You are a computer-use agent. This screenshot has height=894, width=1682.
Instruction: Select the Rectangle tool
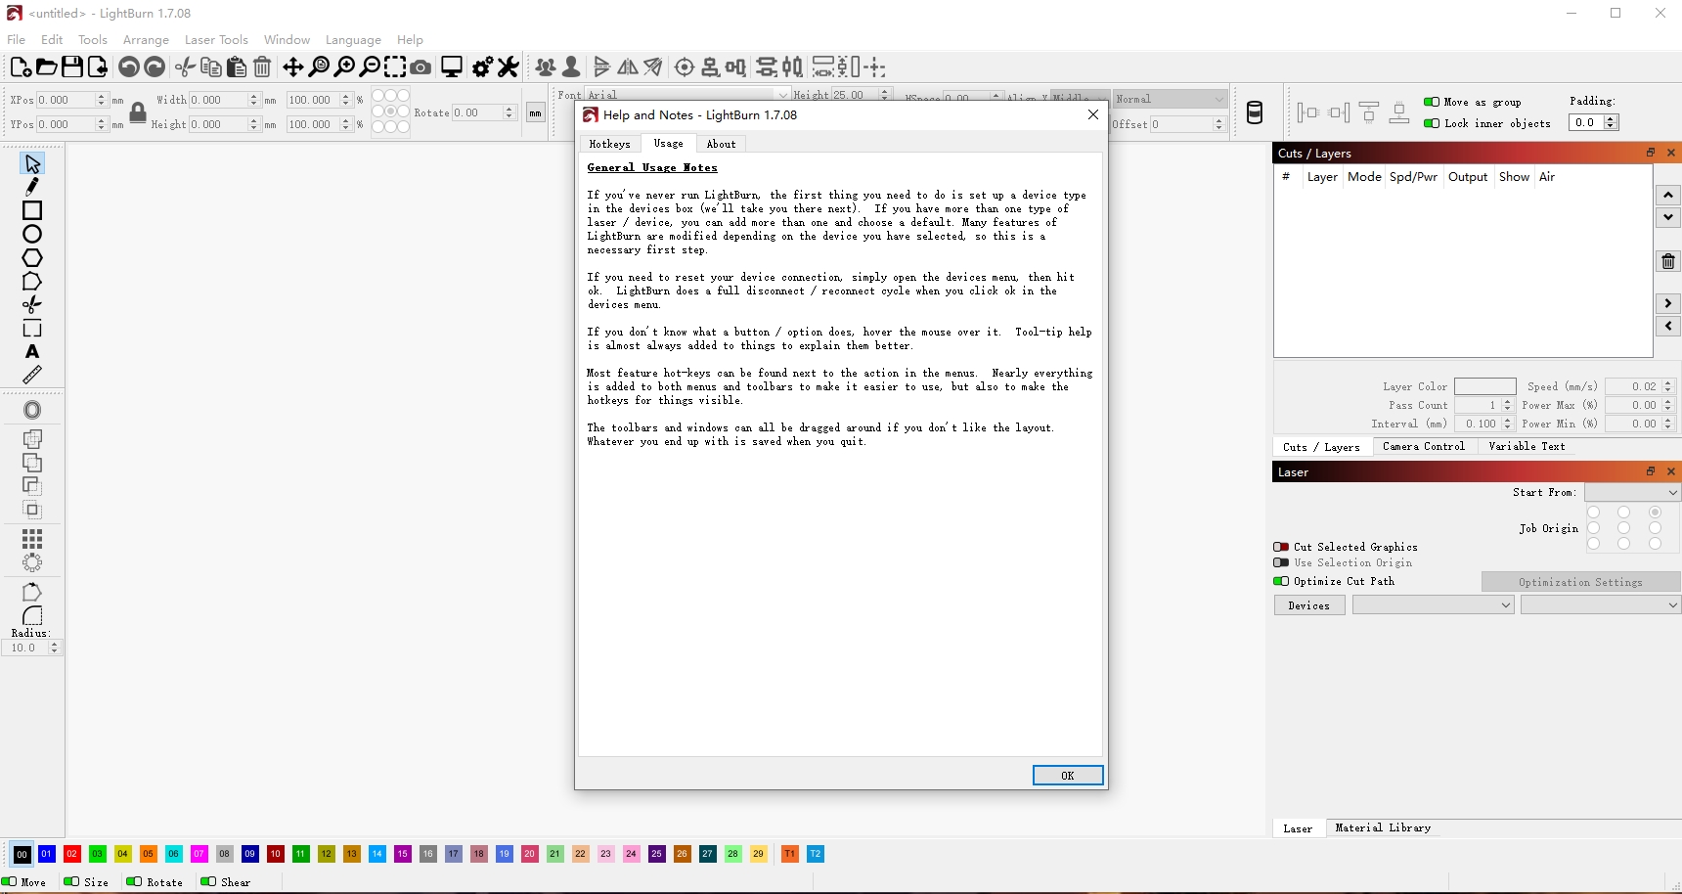coord(32,210)
